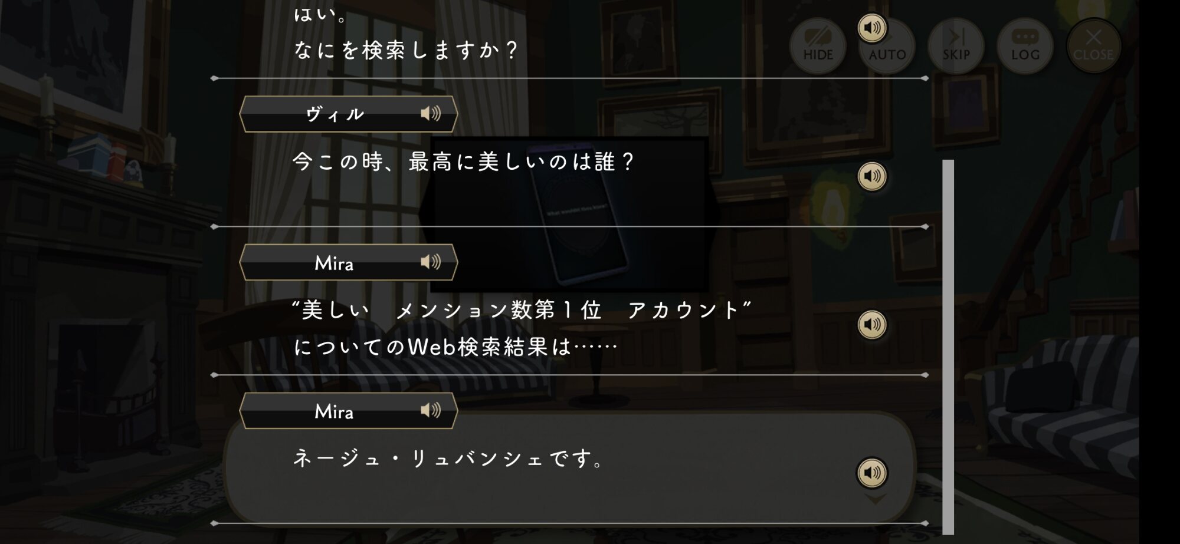Screen dimensions: 1180x544
Task: Play voice for topmost log entry
Action: [x=872, y=28]
